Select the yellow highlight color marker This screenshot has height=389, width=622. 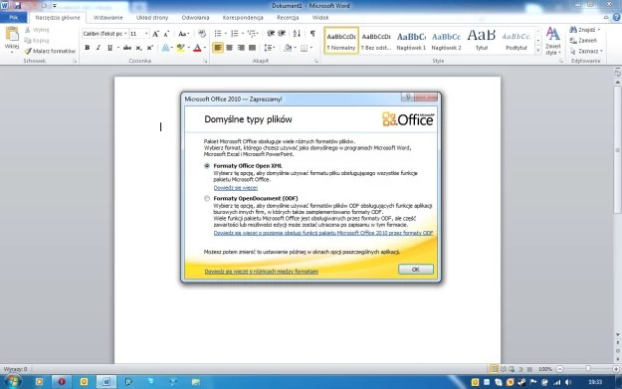tap(181, 48)
